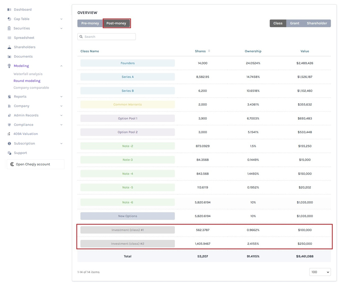338x283 pixels.
Task: Toggle overview to Grant grouping
Action: [294, 23]
